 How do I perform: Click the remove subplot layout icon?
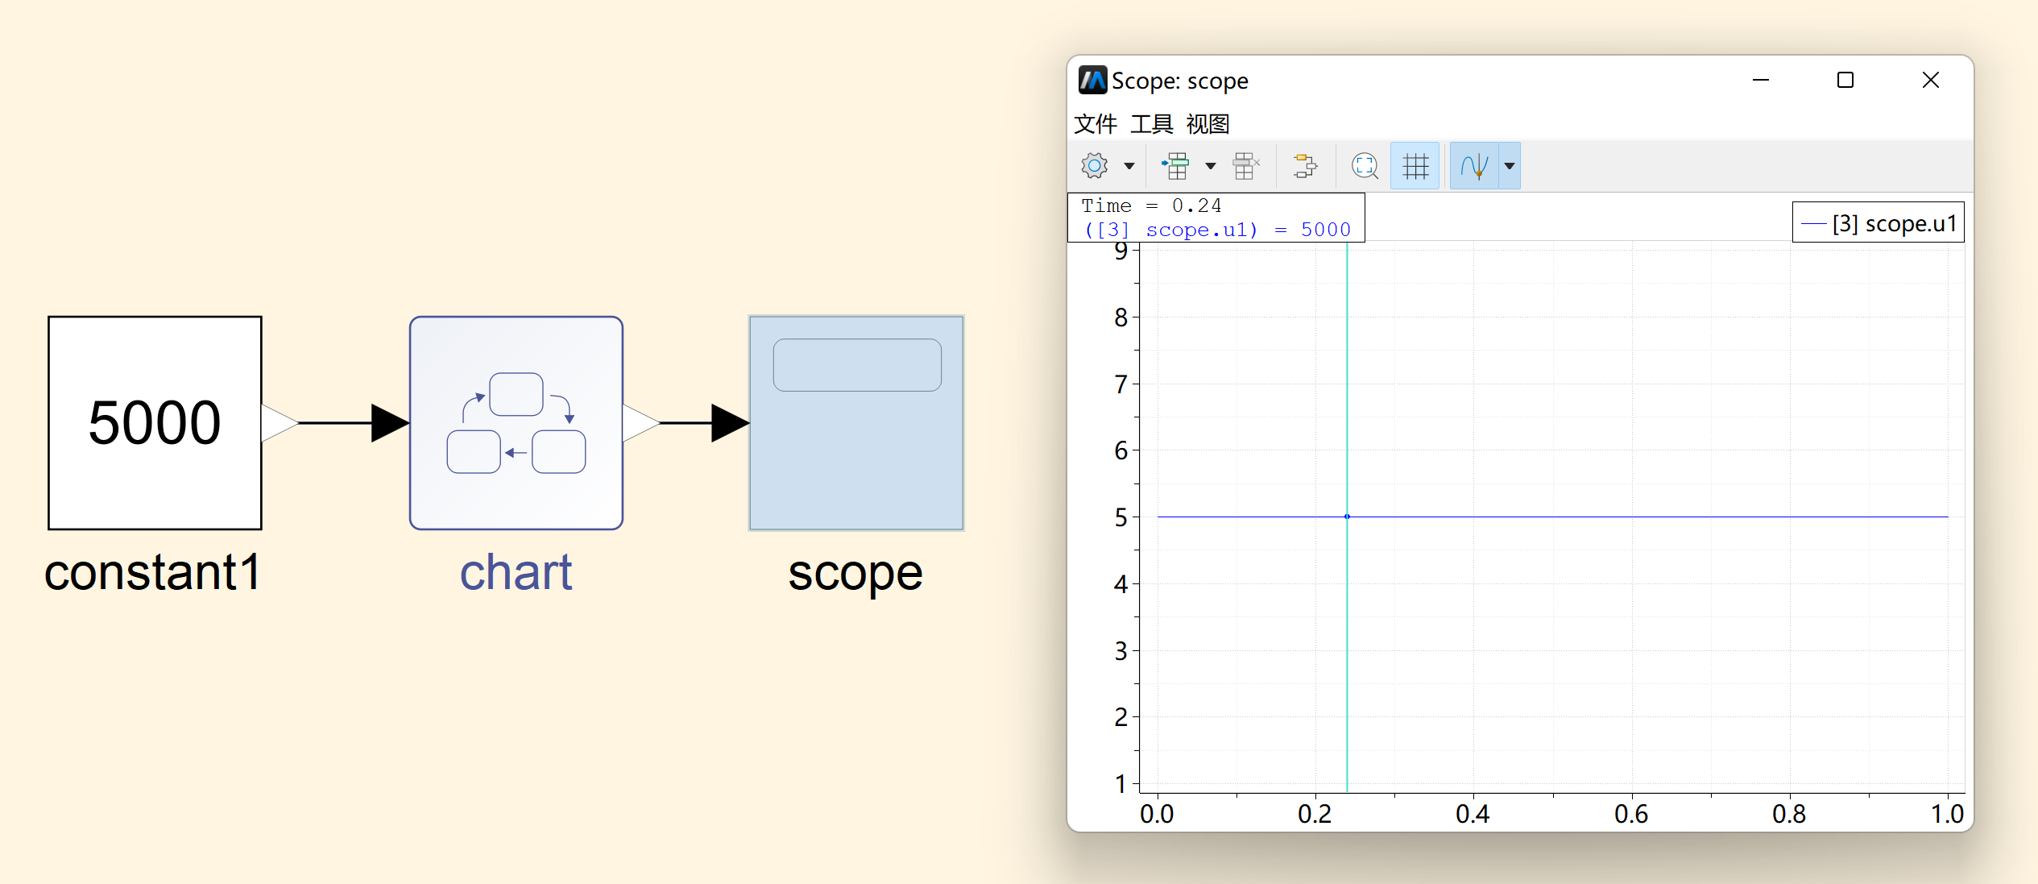pos(1245,166)
